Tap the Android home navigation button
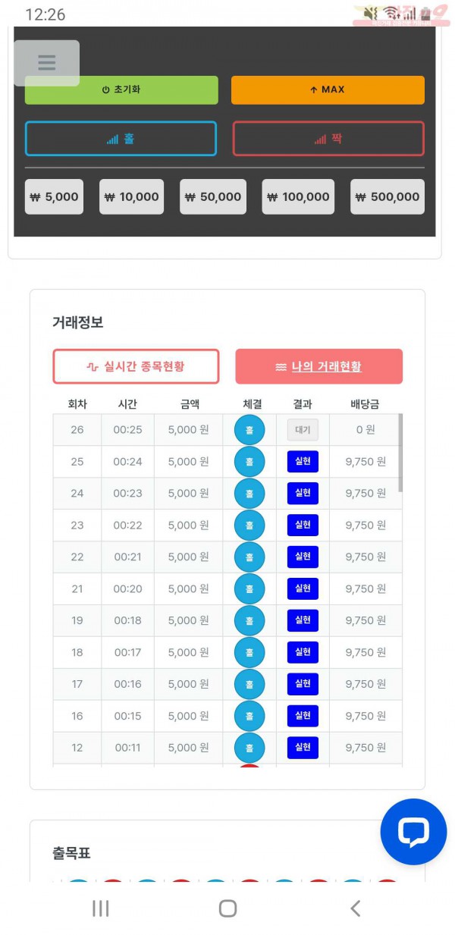 coord(227,908)
